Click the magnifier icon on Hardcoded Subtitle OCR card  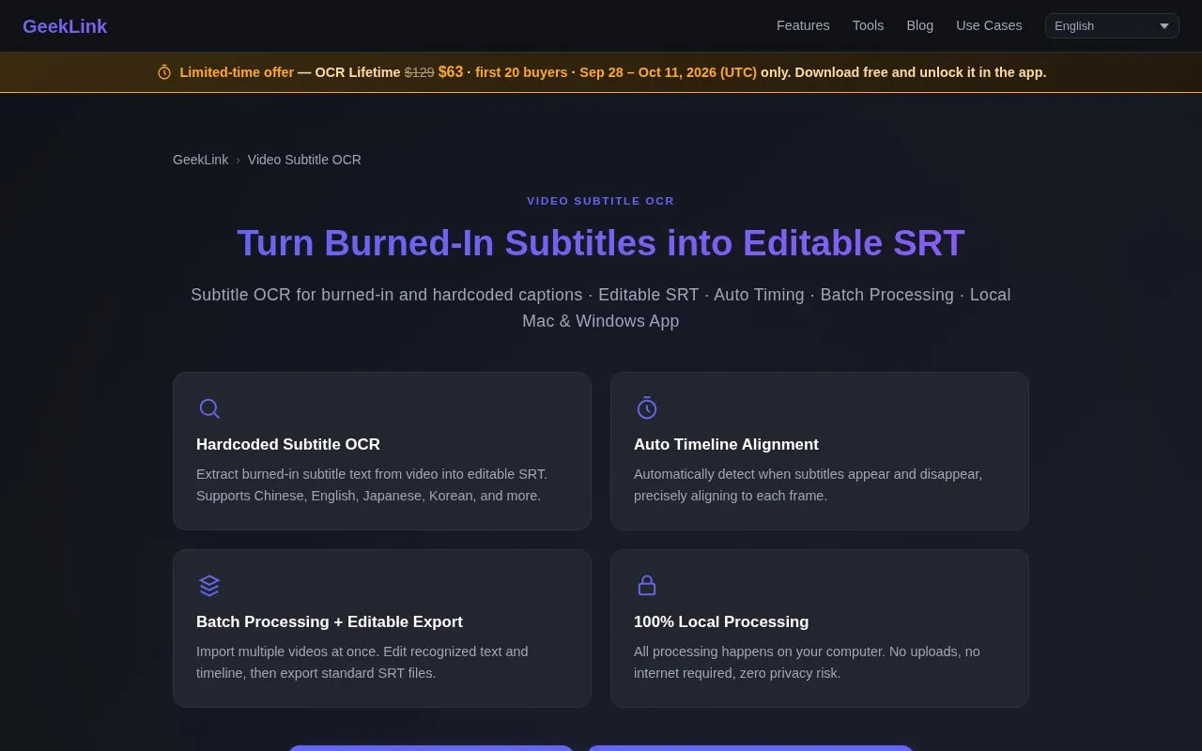pyautogui.click(x=209, y=408)
